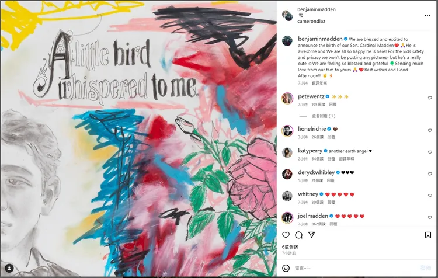Screen dimensions: 438x278
Task: Open comments with the speech bubble icon
Action: pos(298,235)
